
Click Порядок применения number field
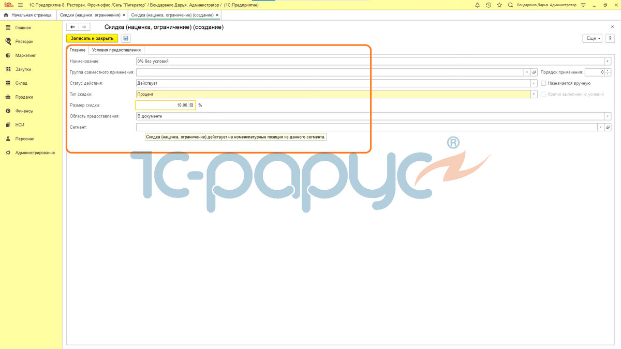coord(595,72)
